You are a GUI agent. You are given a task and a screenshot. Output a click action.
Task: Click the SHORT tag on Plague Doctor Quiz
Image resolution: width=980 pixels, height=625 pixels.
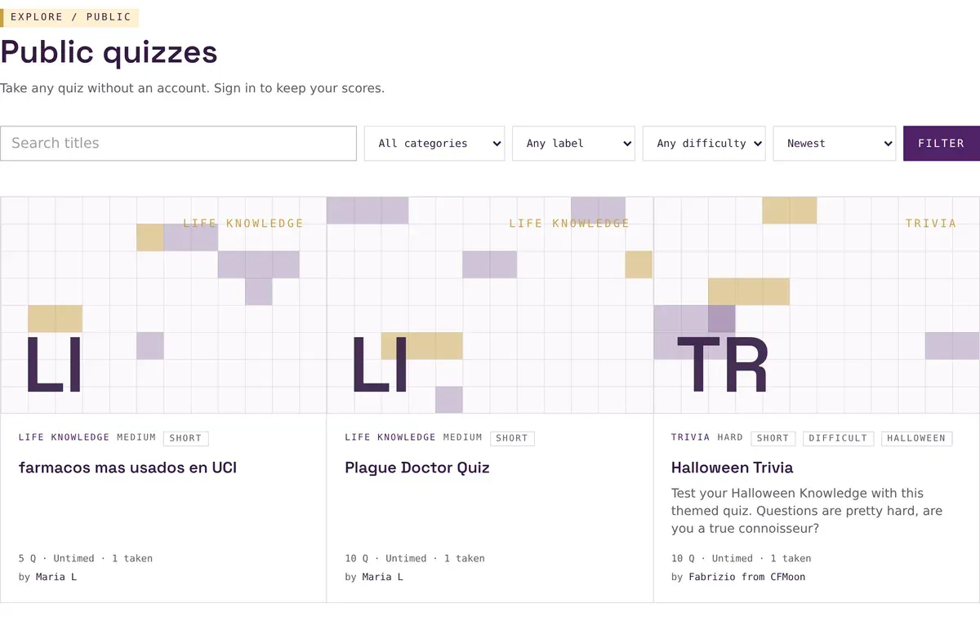[x=512, y=438]
